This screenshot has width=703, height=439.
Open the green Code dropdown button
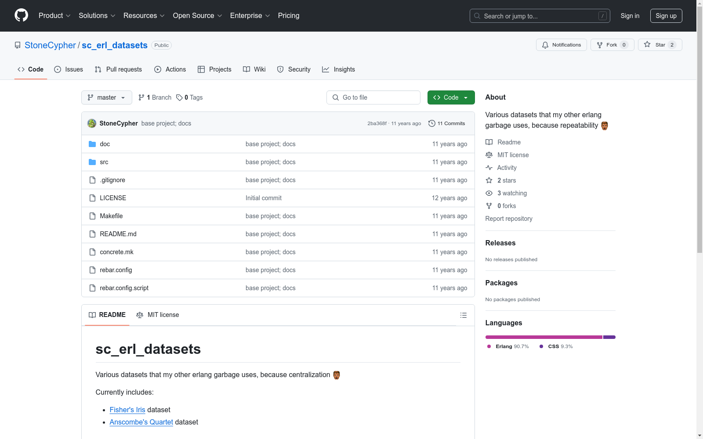(x=451, y=97)
